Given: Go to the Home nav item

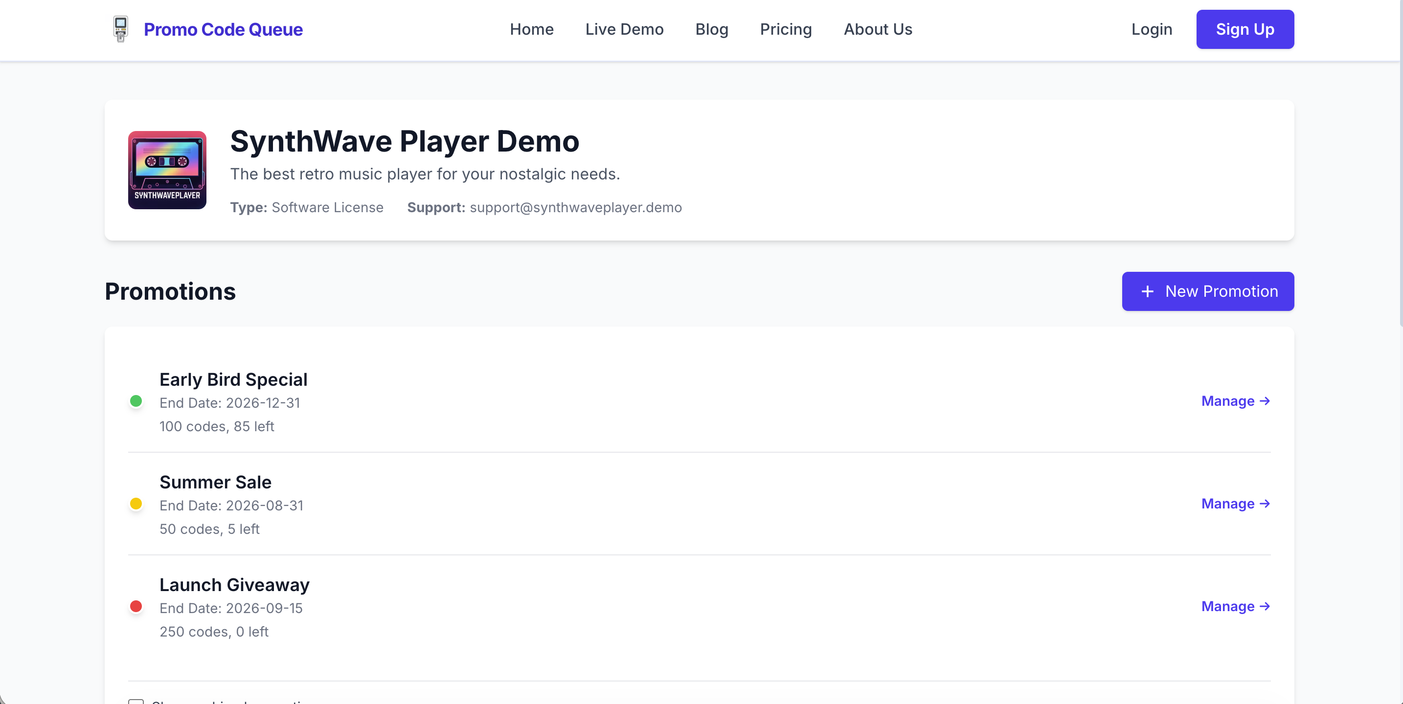Looking at the screenshot, I should (532, 29).
